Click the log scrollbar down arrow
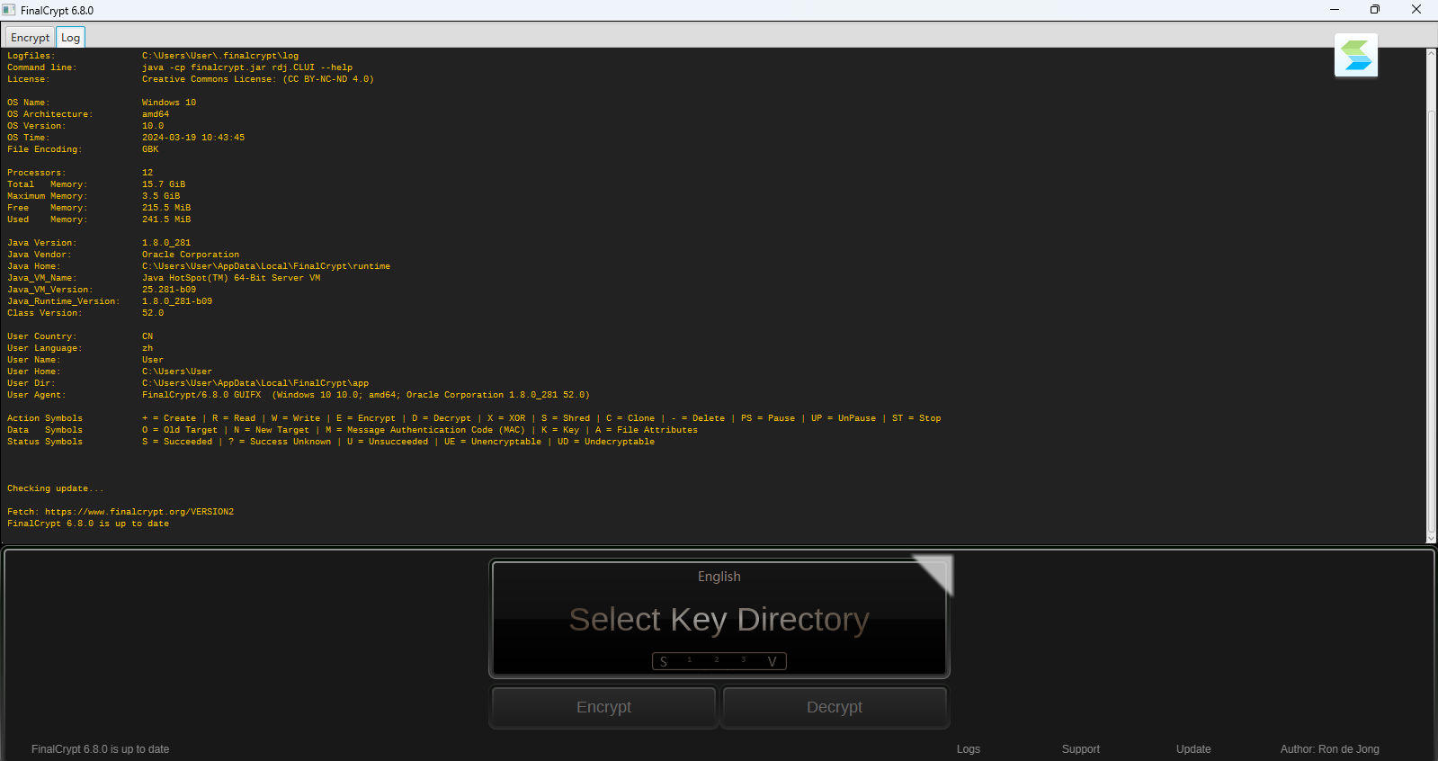The image size is (1438, 761). pyautogui.click(x=1432, y=538)
